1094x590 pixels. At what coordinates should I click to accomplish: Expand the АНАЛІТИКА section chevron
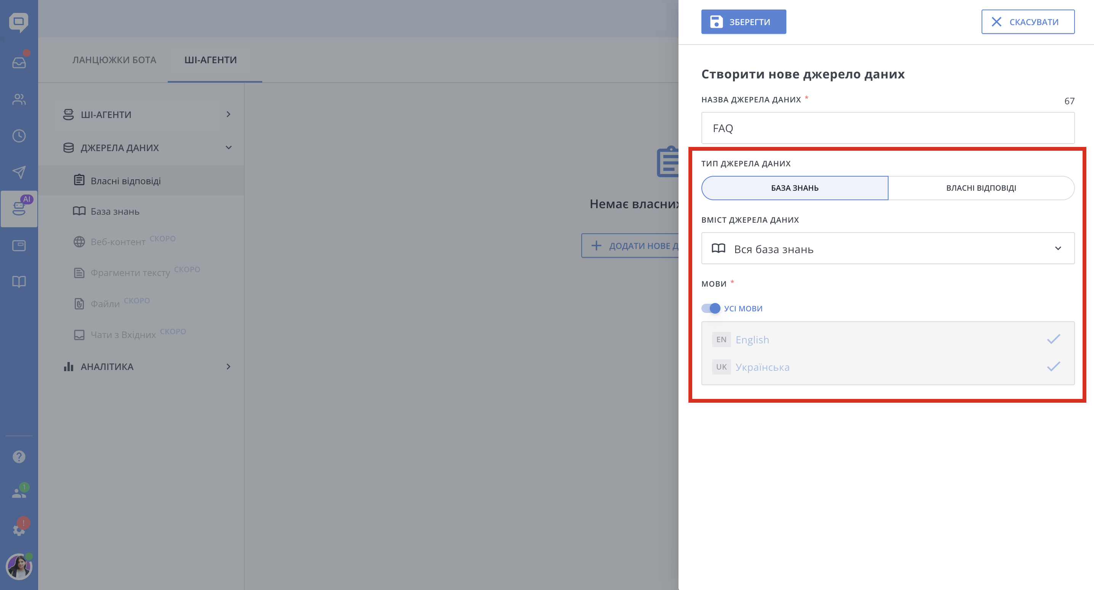click(x=228, y=367)
